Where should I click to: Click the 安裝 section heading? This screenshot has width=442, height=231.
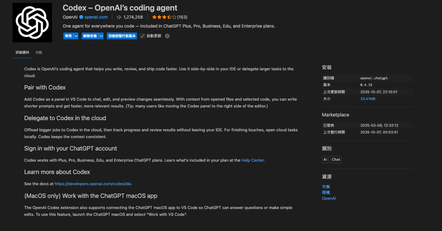[327, 67]
